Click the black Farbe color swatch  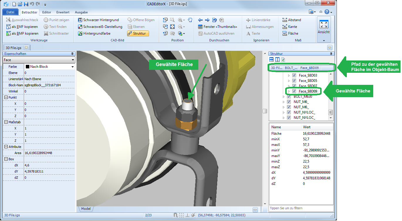click(28, 67)
